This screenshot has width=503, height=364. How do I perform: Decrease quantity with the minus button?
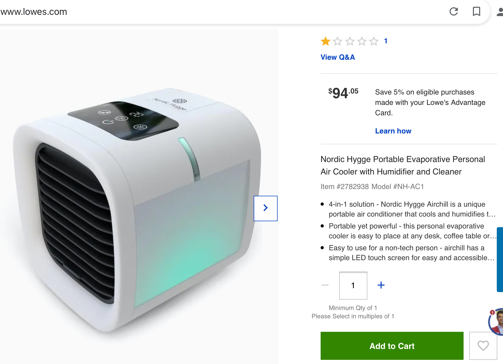coord(325,285)
